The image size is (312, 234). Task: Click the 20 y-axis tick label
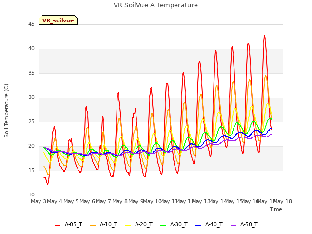31,146
